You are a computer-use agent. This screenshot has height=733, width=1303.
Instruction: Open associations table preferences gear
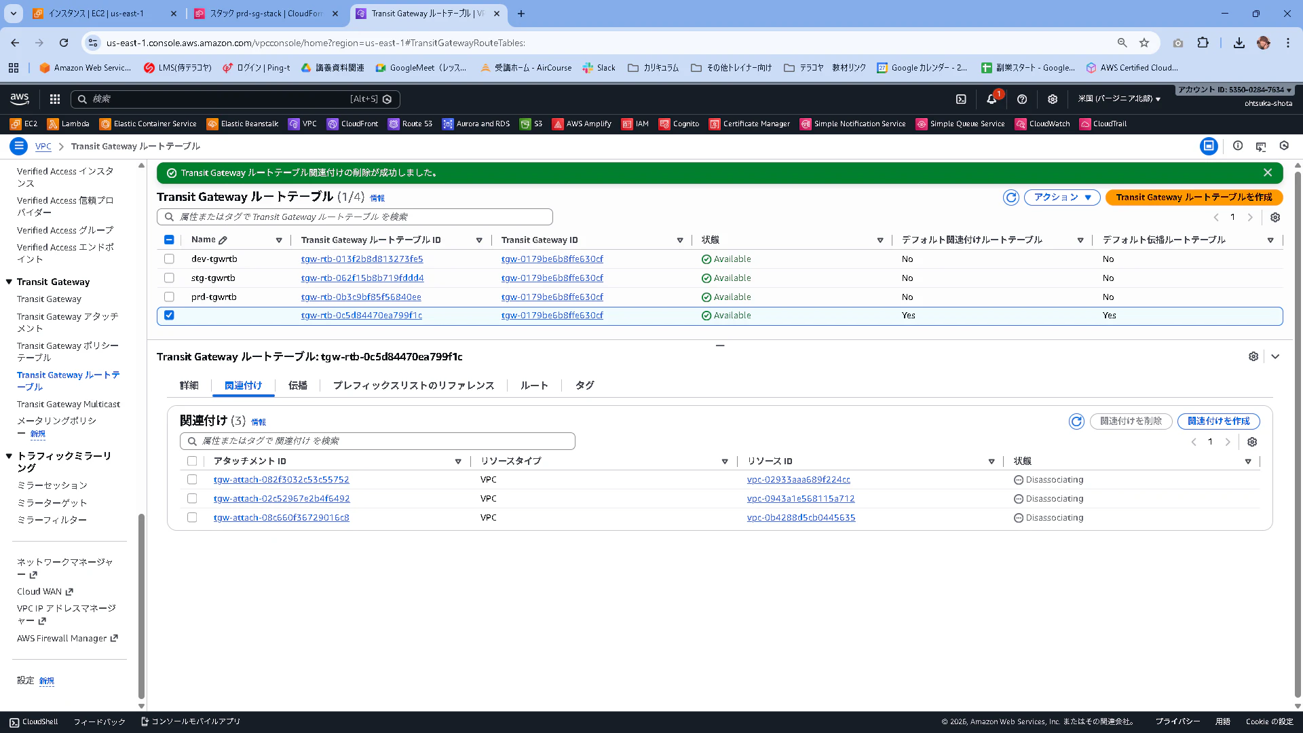[x=1252, y=442]
